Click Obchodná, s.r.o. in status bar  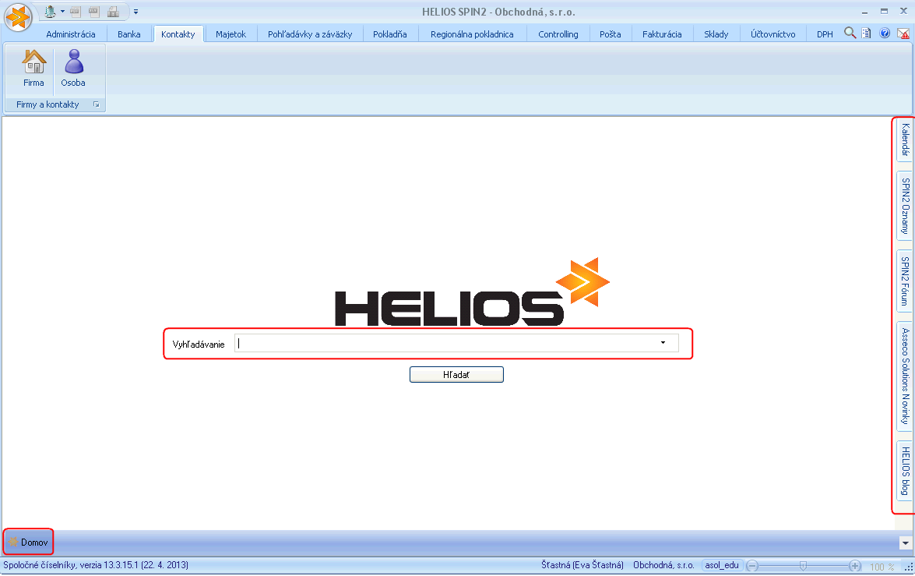pos(663,565)
